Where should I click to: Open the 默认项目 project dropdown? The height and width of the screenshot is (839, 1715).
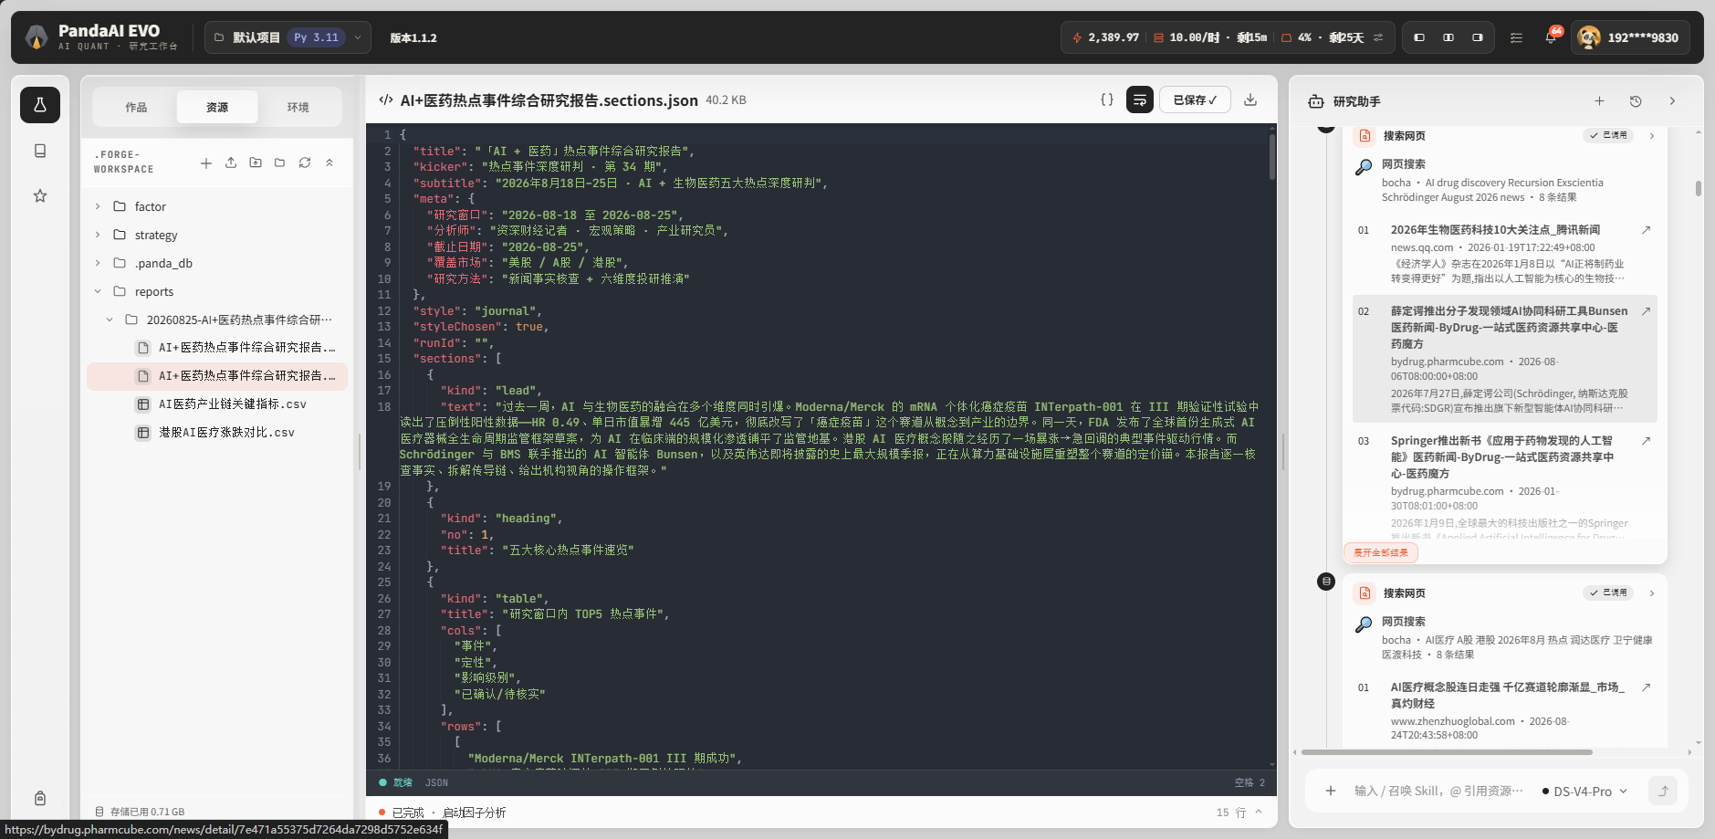click(288, 37)
